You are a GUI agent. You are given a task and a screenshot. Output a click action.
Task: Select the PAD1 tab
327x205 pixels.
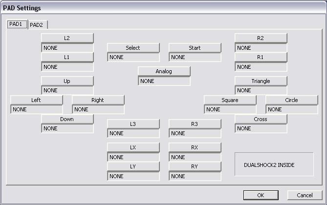(x=17, y=24)
